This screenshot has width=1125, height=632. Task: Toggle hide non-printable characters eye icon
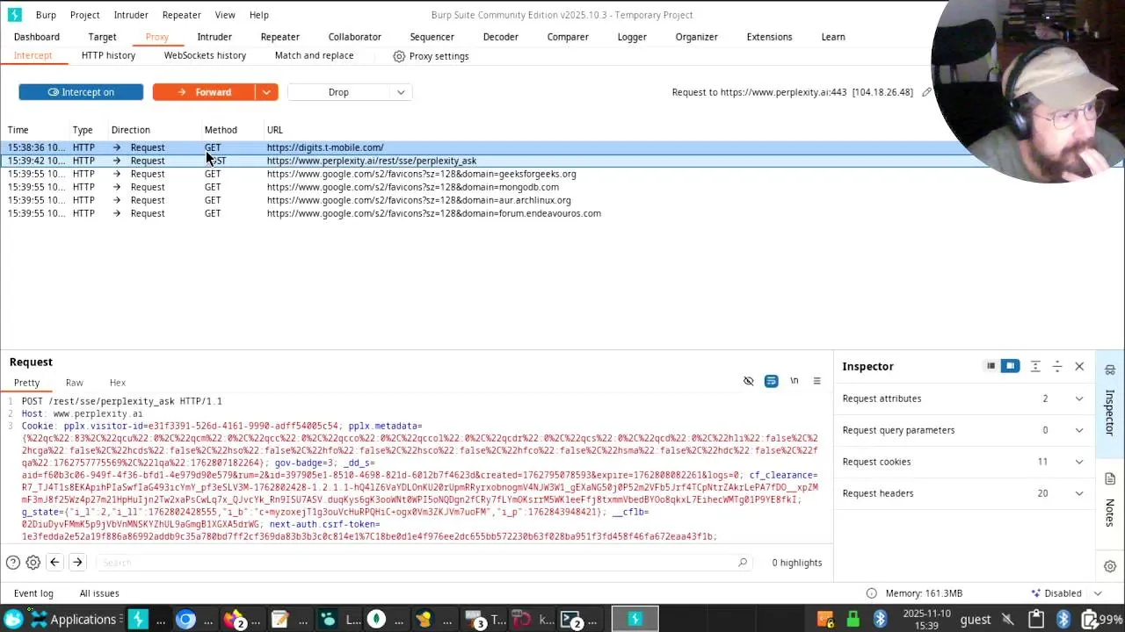point(749,381)
